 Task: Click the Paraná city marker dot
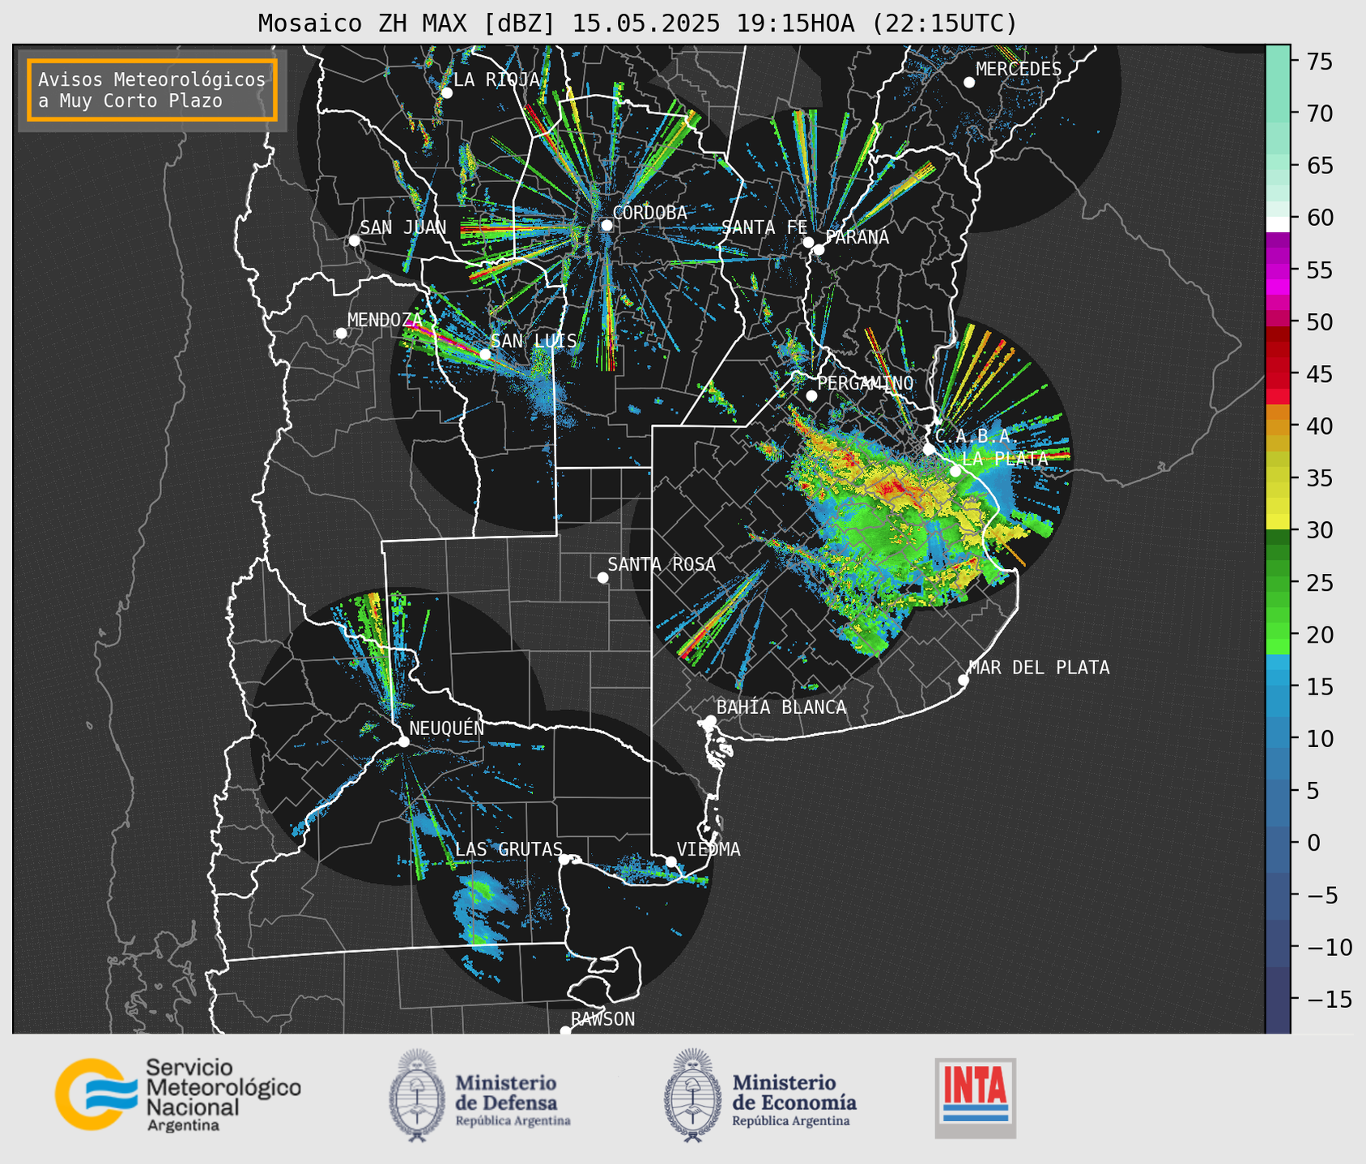click(819, 249)
